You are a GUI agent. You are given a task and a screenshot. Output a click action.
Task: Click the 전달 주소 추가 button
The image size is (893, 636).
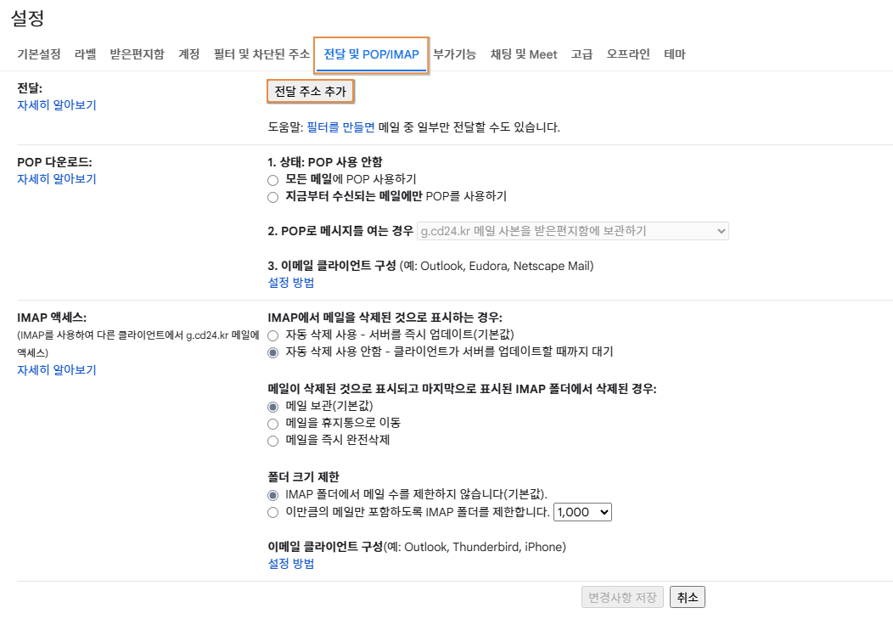click(310, 92)
